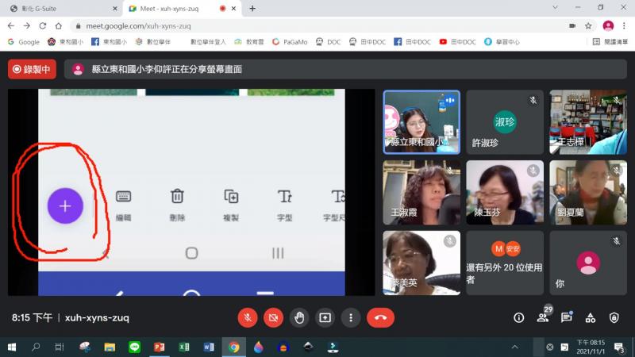Open a new browser tab

[252, 9]
